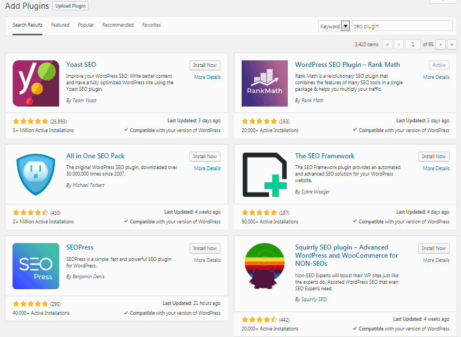Click the Active button for Rank Math
Image resolution: width=461 pixels, height=337 pixels.
pos(439,65)
